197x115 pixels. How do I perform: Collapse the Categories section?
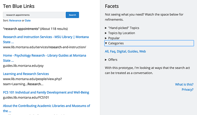(x=116, y=43)
